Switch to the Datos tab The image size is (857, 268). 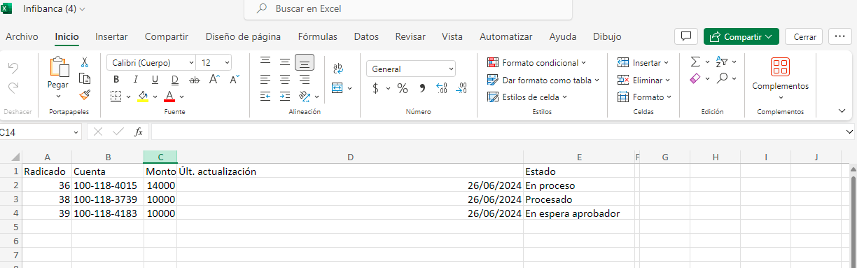(x=366, y=36)
